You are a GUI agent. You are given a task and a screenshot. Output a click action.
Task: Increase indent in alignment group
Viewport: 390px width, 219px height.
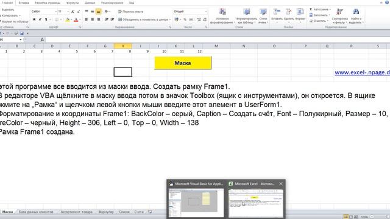point(112,19)
